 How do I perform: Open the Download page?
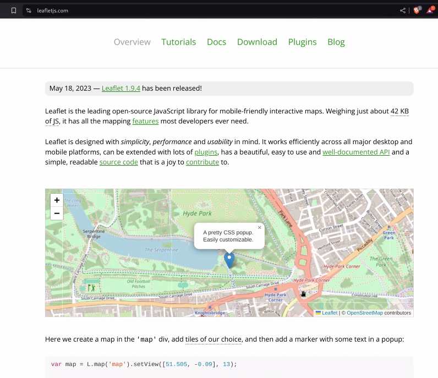257,42
